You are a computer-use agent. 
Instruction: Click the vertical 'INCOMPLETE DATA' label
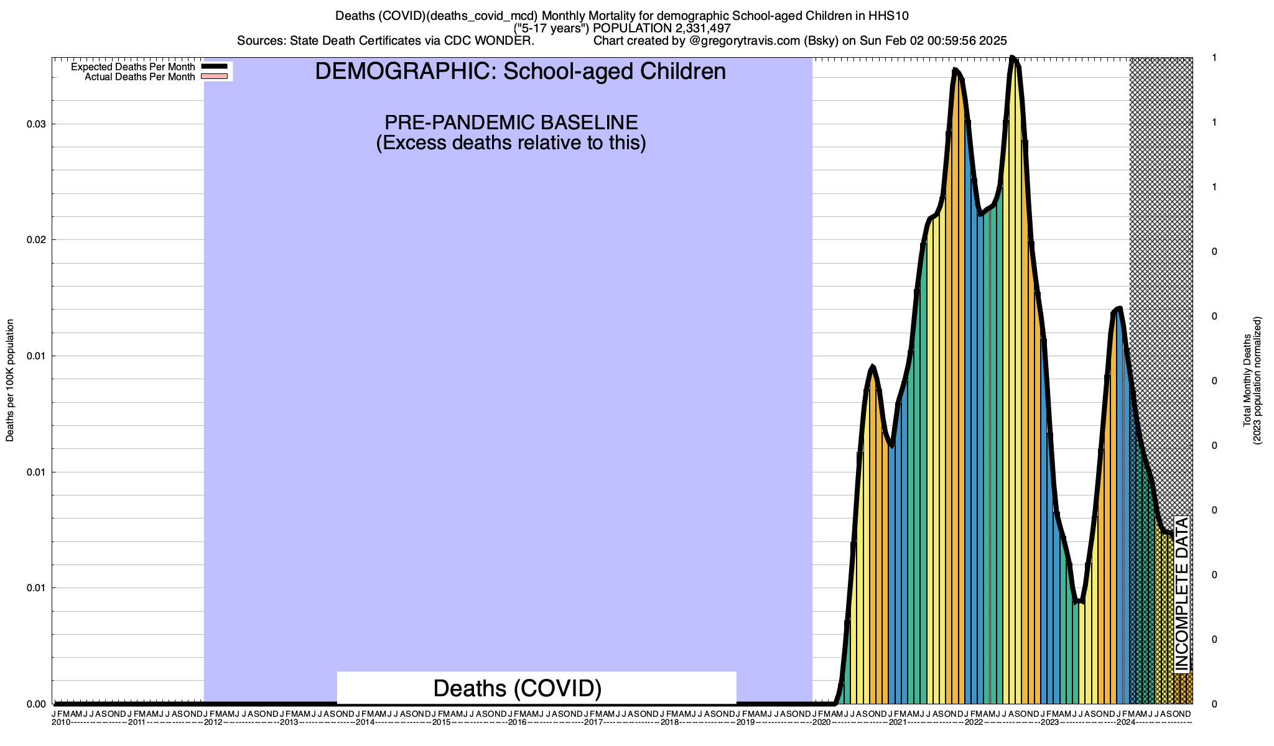1182,594
